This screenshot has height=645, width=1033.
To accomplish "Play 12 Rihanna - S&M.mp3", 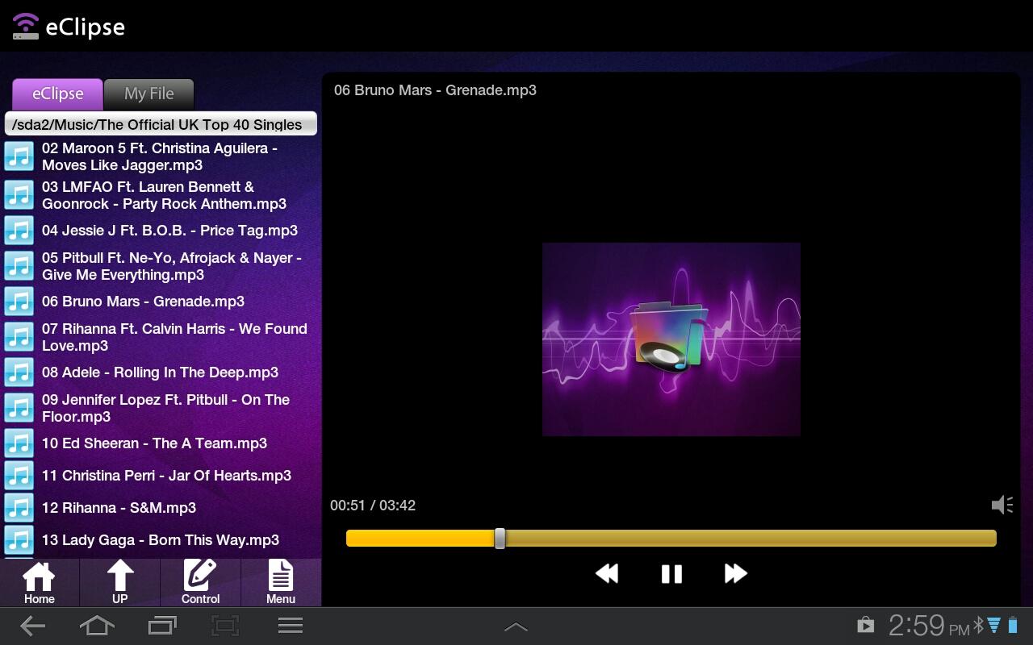I will click(119, 508).
